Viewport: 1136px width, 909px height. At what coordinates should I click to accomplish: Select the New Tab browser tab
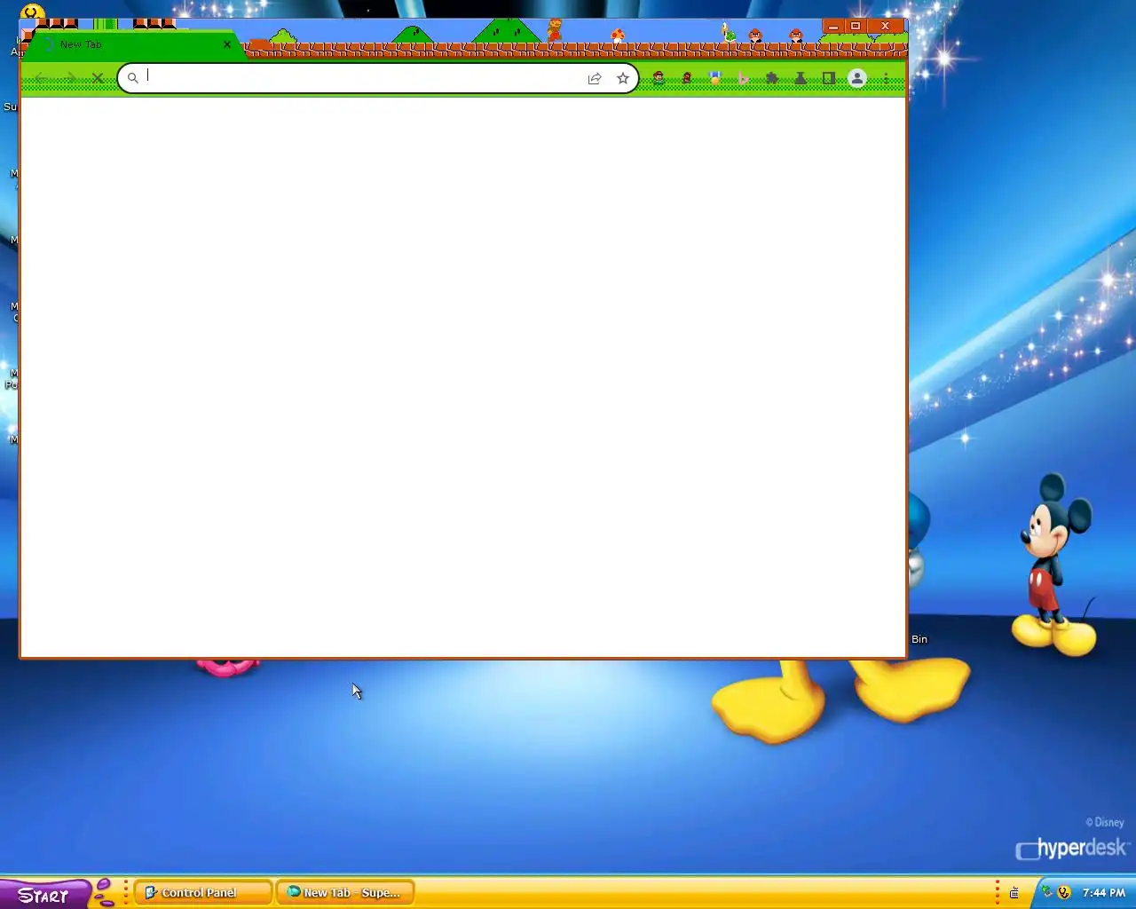pyautogui.click(x=133, y=44)
